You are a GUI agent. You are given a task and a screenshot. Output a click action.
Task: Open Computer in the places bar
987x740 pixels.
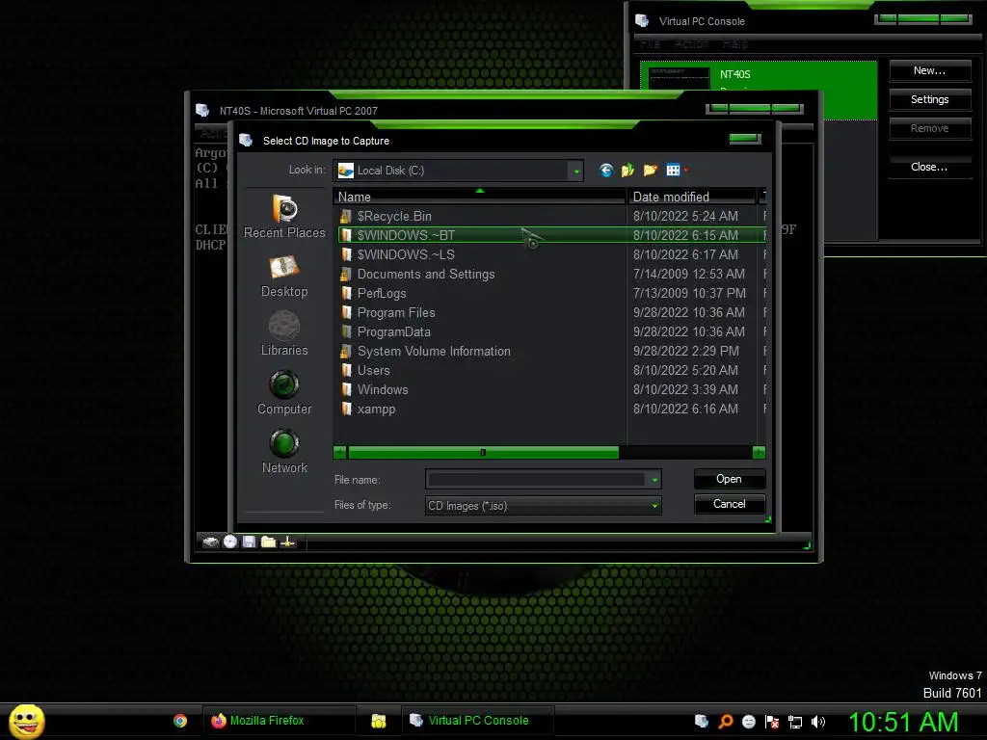[x=284, y=393]
